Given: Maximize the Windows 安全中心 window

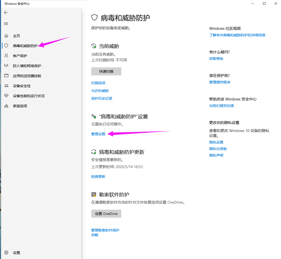Looking at the screenshot, I should click(264, 4).
